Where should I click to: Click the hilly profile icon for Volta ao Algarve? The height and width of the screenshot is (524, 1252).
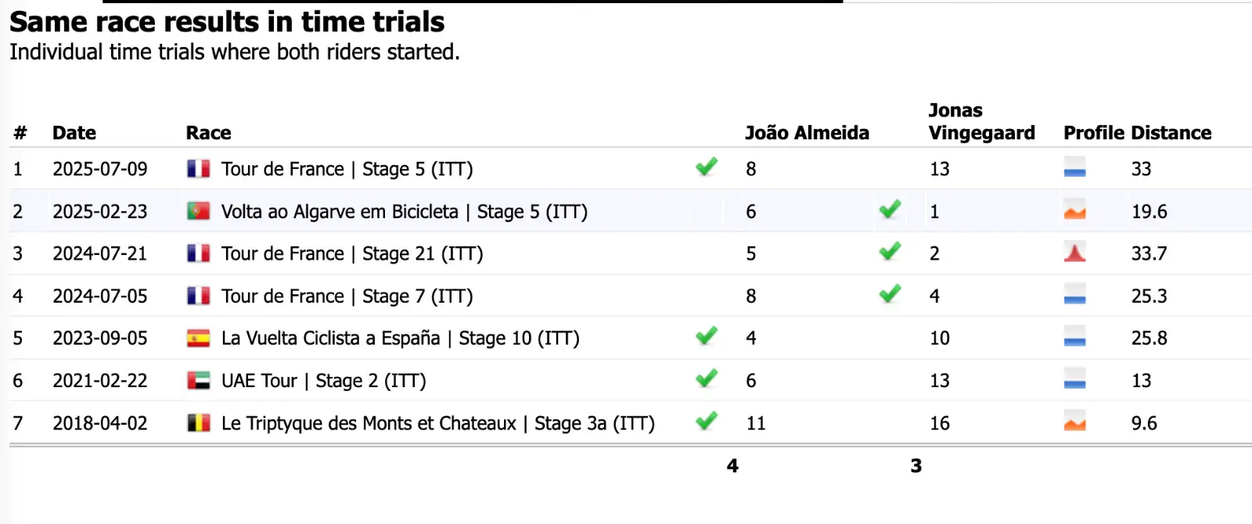[1074, 211]
